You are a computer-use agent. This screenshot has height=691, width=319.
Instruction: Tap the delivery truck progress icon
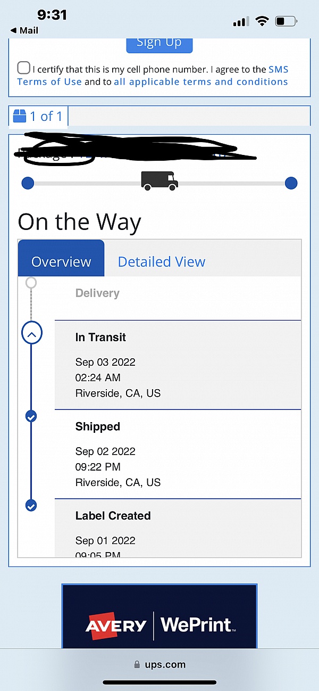pos(159,180)
